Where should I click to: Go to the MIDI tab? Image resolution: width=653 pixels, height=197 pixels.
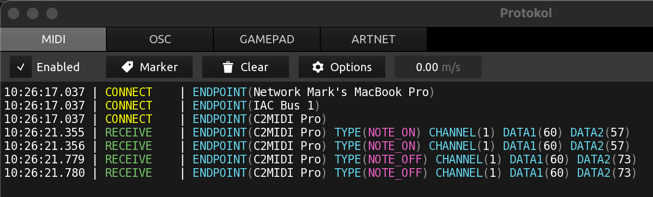click(x=53, y=39)
